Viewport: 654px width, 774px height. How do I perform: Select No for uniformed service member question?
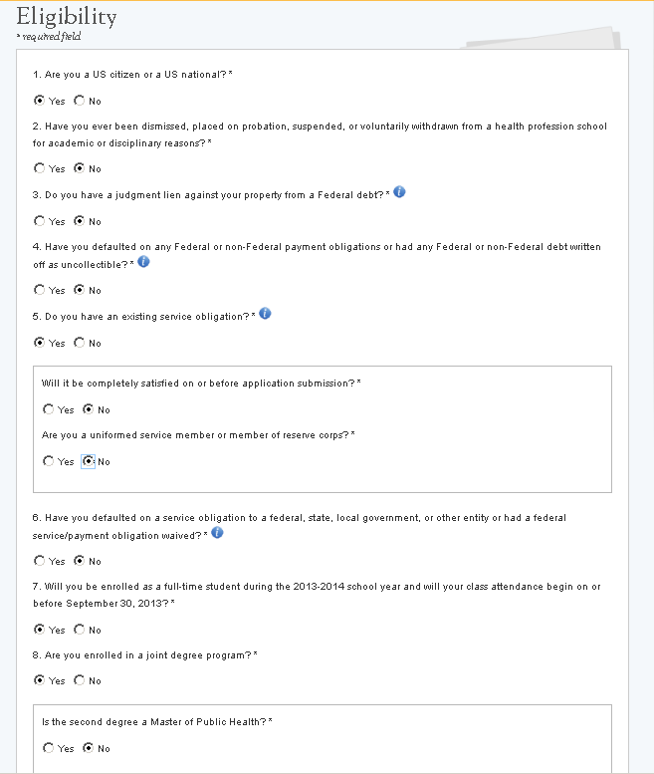[89, 461]
